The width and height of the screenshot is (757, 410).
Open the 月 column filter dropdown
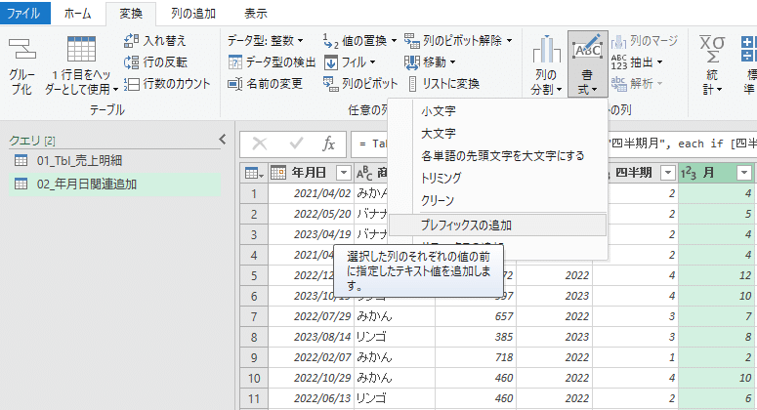pyautogui.click(x=744, y=173)
